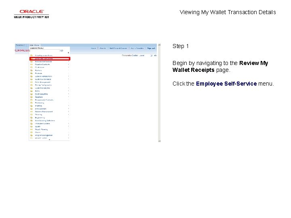Click the Sign out link
Image resolution: width=291 pixels, height=218 pixels.
pyautogui.click(x=151, y=48)
